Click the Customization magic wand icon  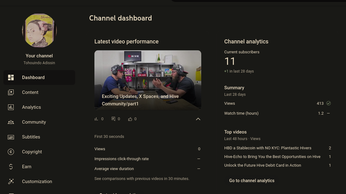(x=11, y=181)
